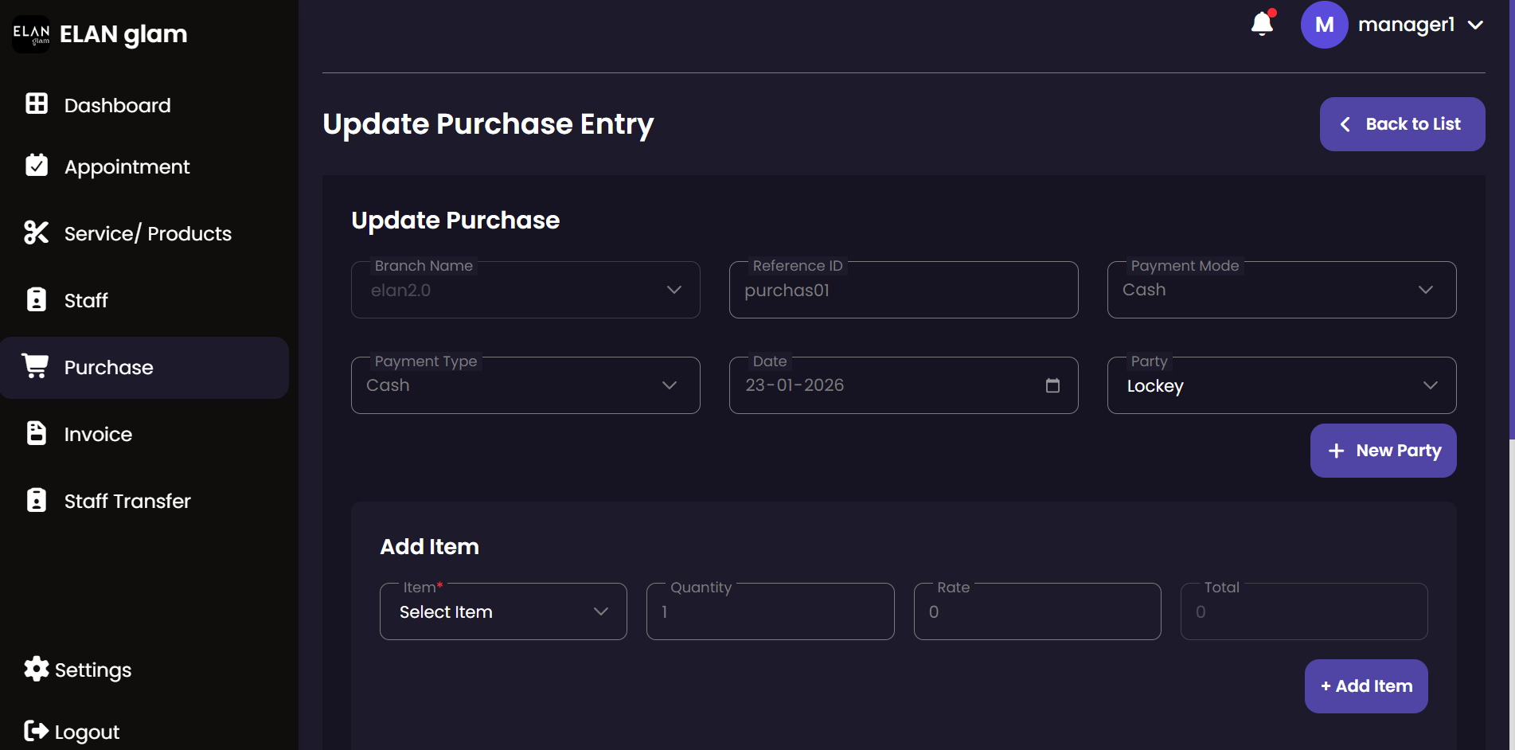This screenshot has width=1515, height=750.
Task: Click the Dashboard grid icon
Action: pos(37,104)
